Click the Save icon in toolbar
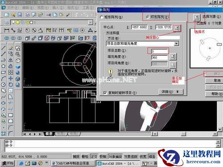The image size is (223, 167). coord(20,15)
